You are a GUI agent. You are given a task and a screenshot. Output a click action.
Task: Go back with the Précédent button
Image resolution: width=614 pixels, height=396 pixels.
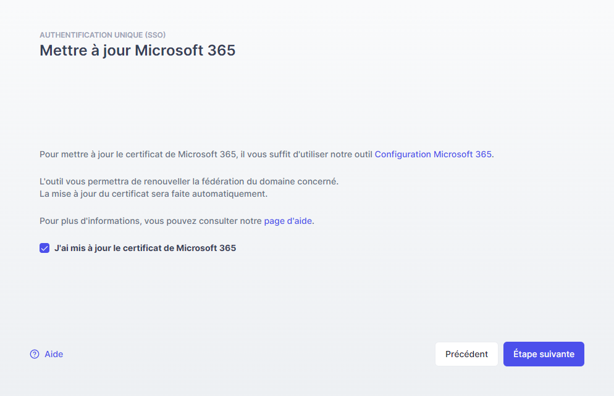tap(466, 354)
